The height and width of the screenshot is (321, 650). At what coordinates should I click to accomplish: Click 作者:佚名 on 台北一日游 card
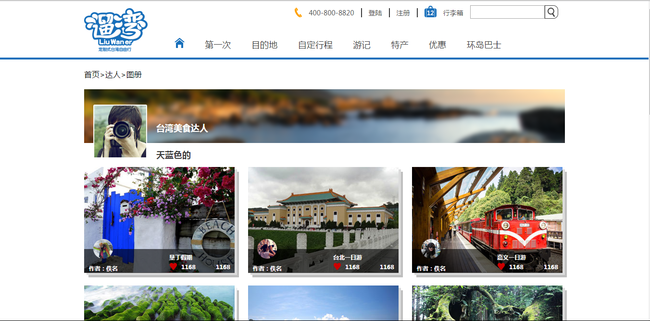click(267, 268)
